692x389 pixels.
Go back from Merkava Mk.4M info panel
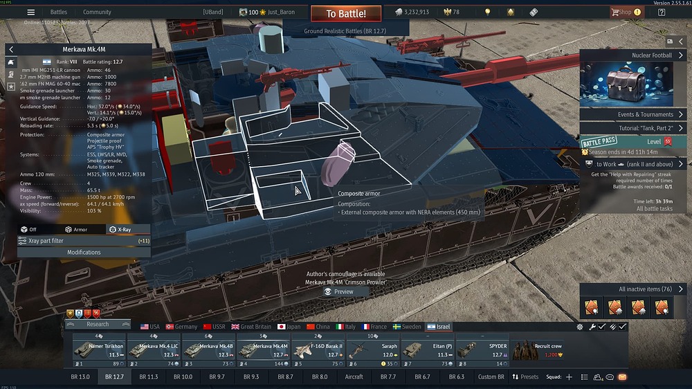(x=12, y=49)
